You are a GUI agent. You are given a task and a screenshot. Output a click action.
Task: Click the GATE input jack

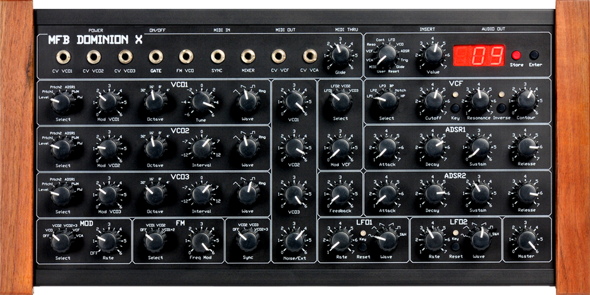click(156, 56)
